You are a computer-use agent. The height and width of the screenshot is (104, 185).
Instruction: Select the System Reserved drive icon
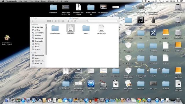(178, 73)
